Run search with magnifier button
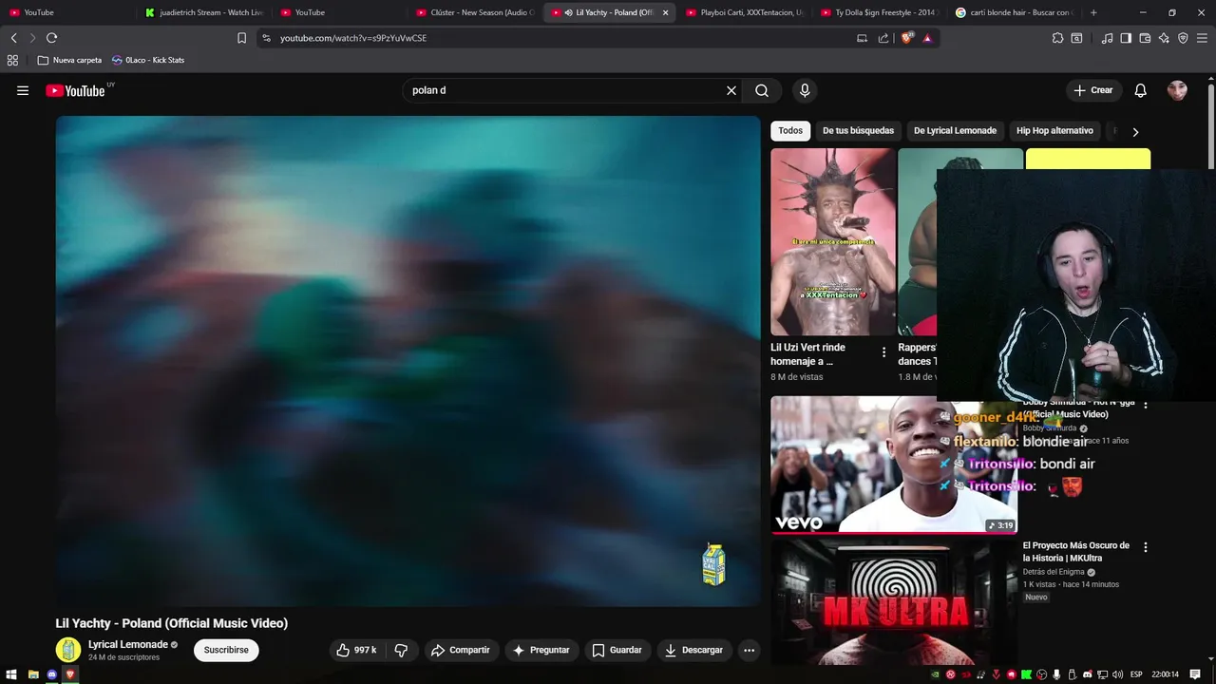Screen dimensions: 1216x684 click(x=762, y=90)
